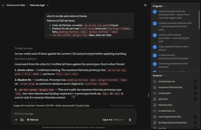Toggle the Create tag-exploracion.hbs task check

click(155, 64)
